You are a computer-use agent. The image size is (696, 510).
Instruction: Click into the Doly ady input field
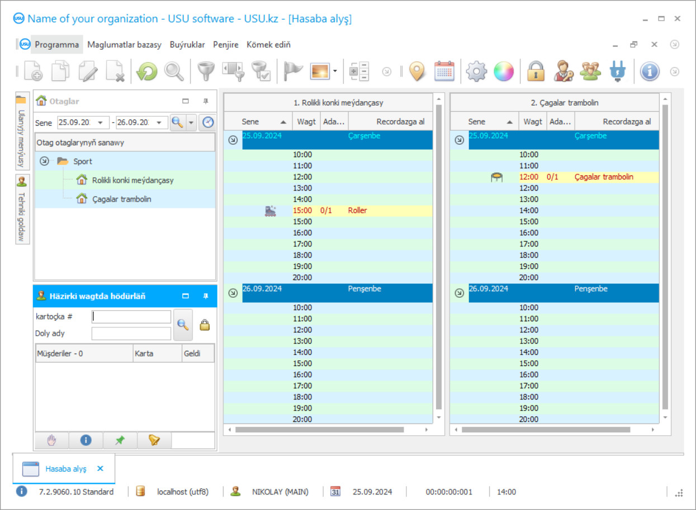pos(131,333)
